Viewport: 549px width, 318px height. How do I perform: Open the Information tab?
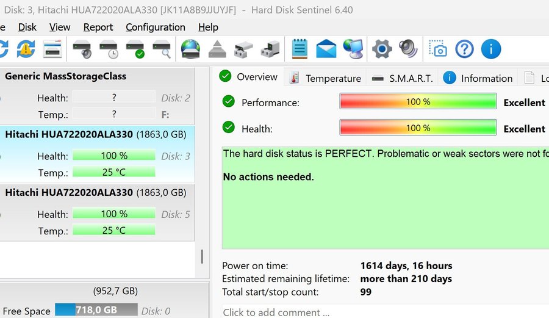(x=479, y=78)
